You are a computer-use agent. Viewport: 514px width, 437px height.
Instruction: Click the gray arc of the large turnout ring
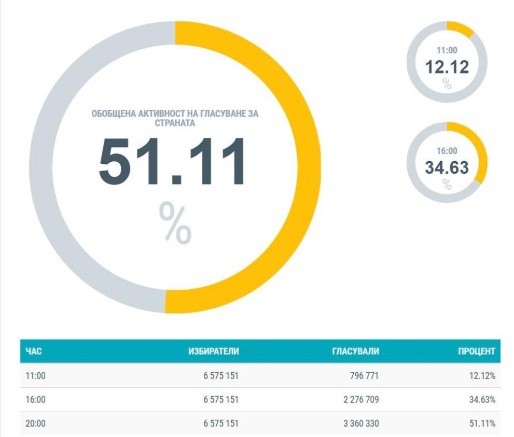41,166
